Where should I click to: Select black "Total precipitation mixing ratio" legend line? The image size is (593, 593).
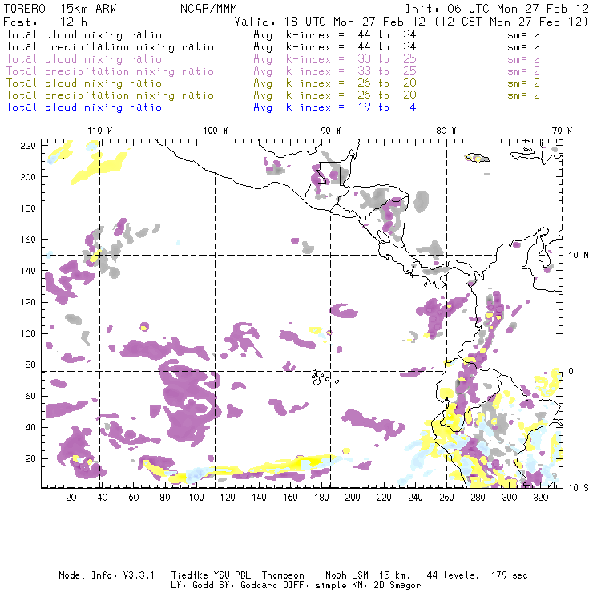(110, 47)
